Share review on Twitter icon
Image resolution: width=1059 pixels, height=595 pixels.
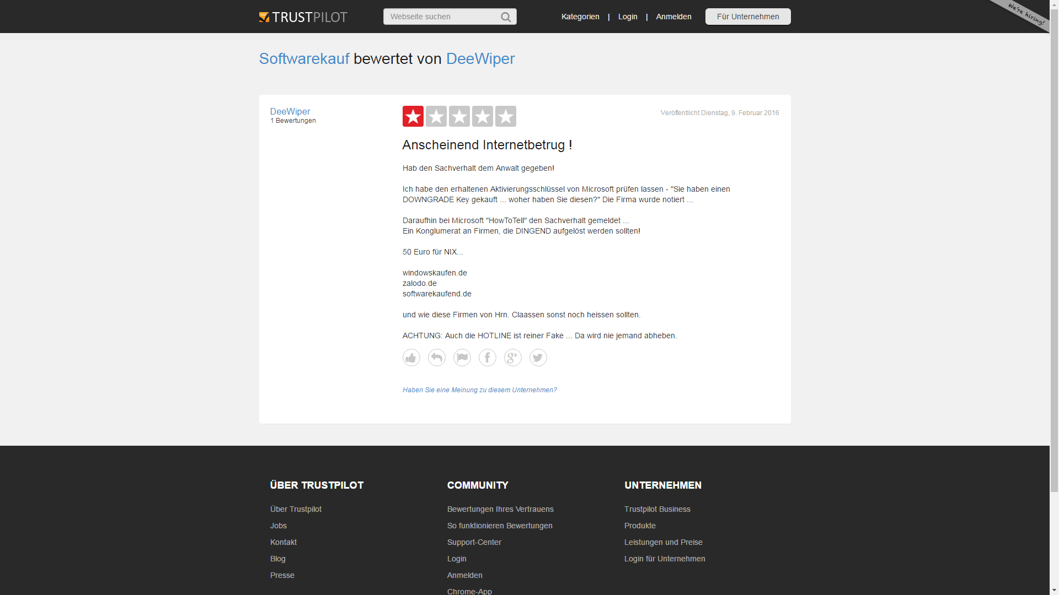pos(538,358)
